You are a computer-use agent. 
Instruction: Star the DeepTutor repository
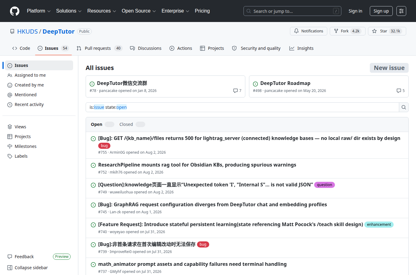coord(387,31)
